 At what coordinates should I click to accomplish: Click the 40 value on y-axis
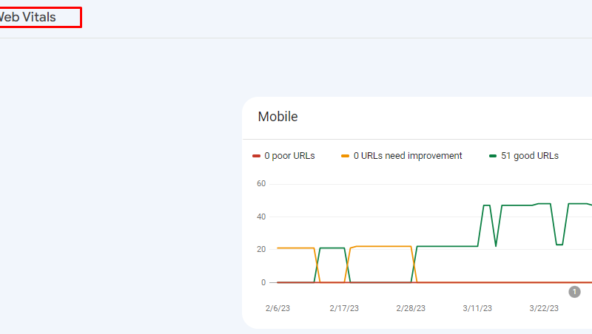[x=260, y=217]
